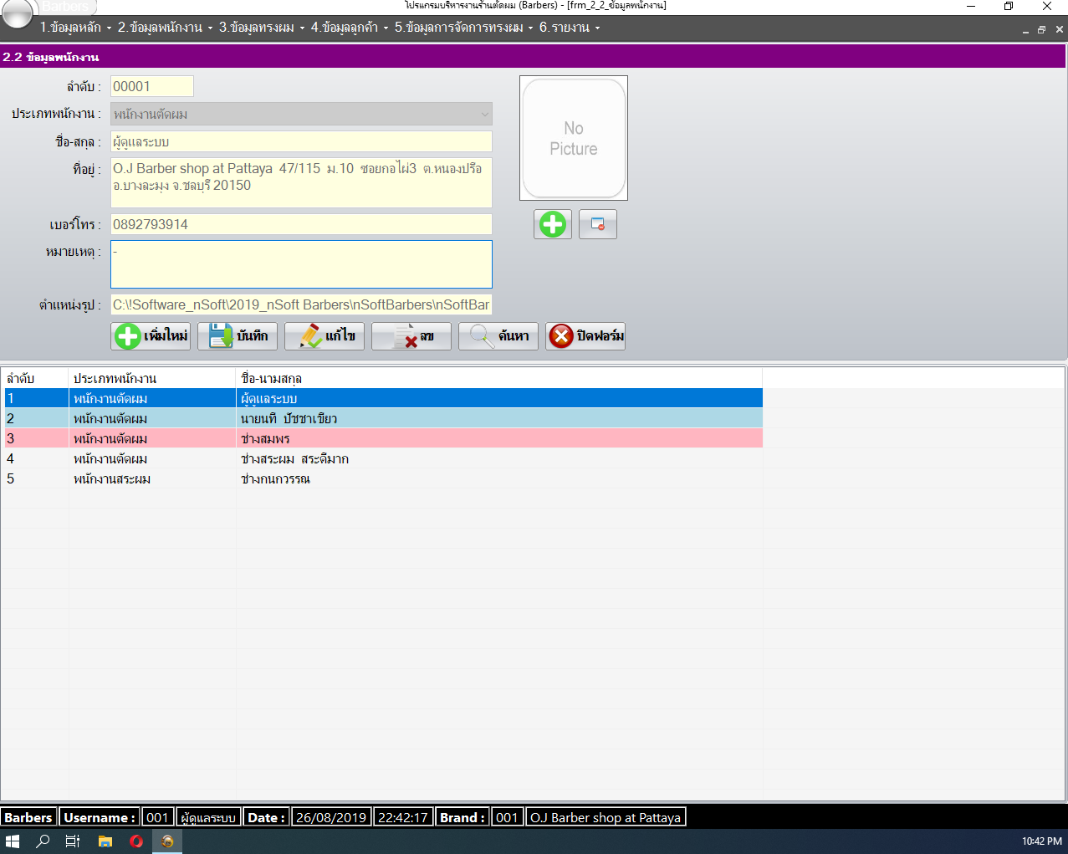This screenshot has height=854, width=1068.
Task: Click the green plus add picture icon
Action: coord(552,224)
